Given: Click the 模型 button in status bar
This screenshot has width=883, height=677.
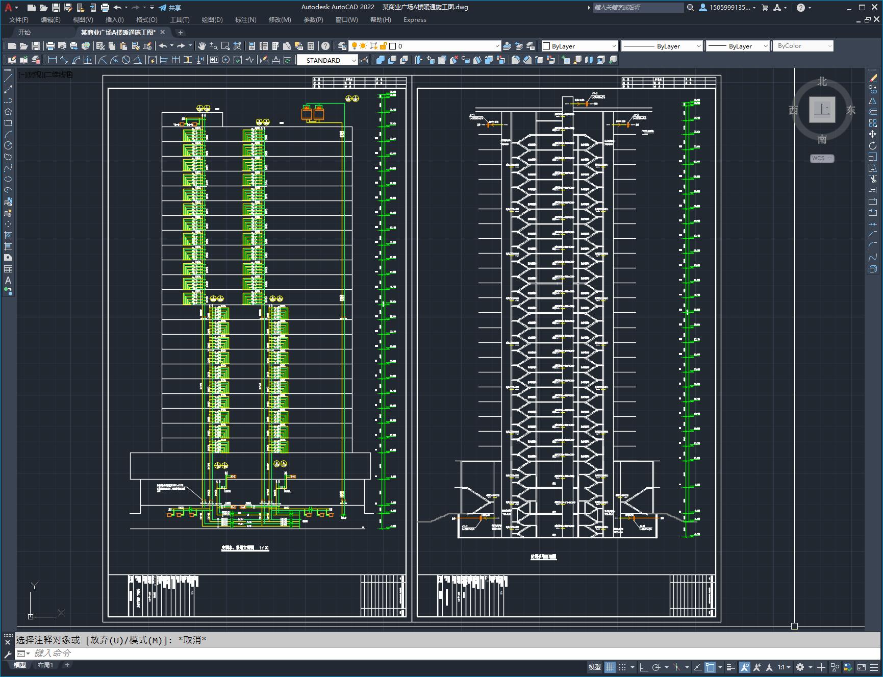Looking at the screenshot, I should pos(595,667).
